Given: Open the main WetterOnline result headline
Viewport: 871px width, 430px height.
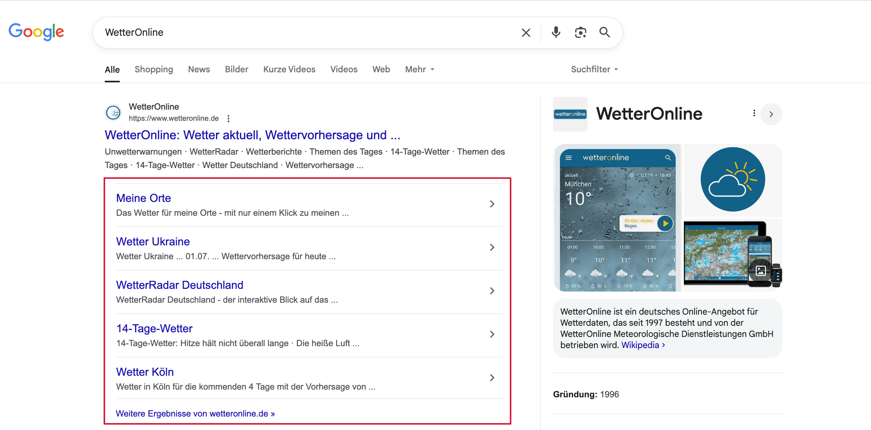Looking at the screenshot, I should (x=253, y=135).
